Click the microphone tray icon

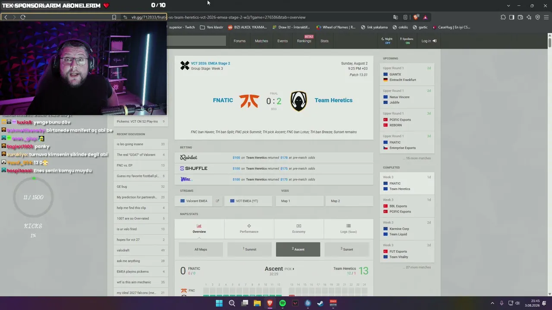point(502,303)
